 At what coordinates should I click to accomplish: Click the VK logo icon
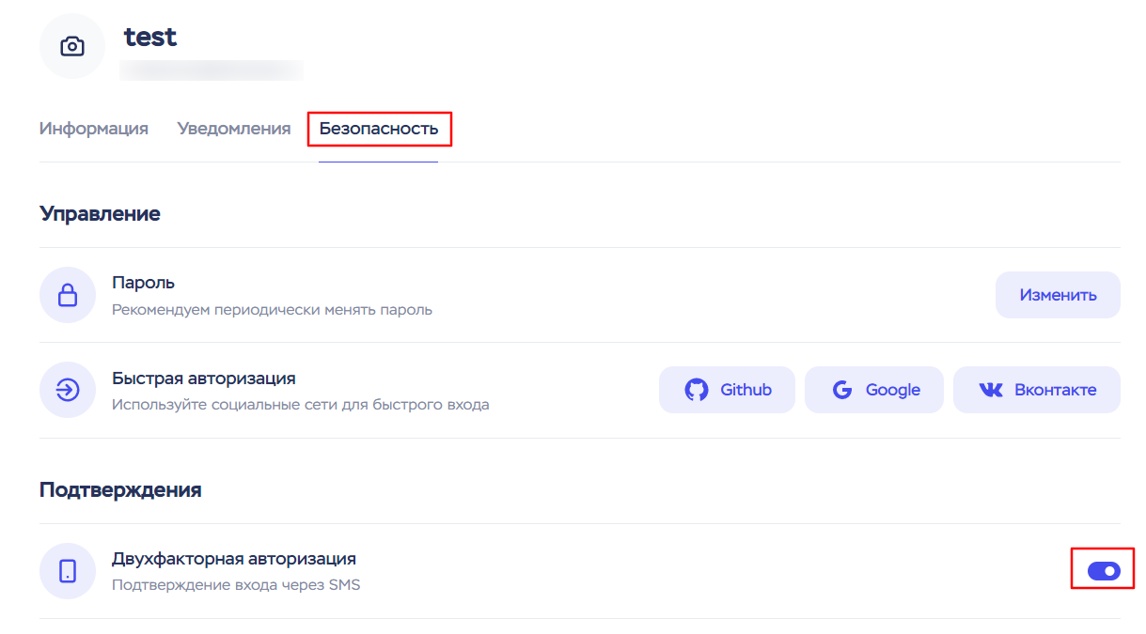point(991,390)
